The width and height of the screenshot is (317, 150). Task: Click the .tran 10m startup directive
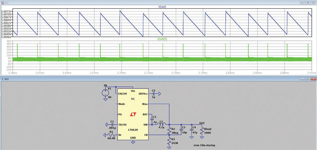click(204, 145)
